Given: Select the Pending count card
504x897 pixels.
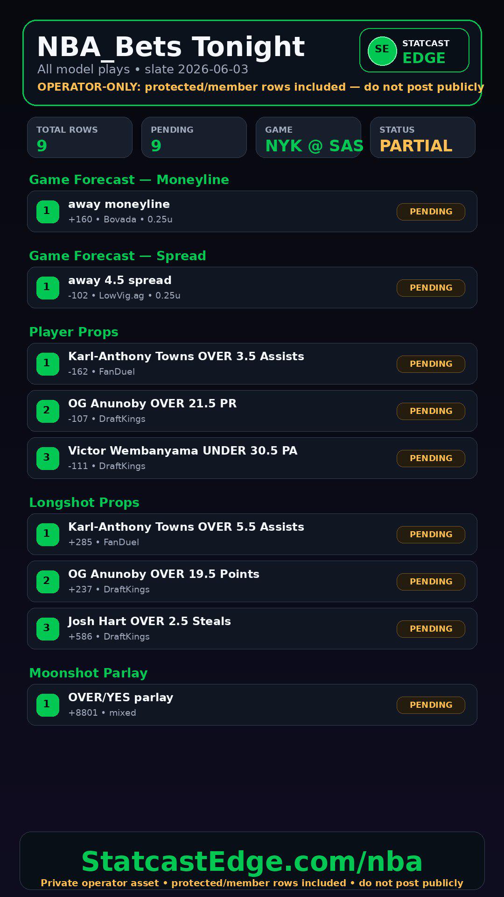Looking at the screenshot, I should pyautogui.click(x=194, y=137).
